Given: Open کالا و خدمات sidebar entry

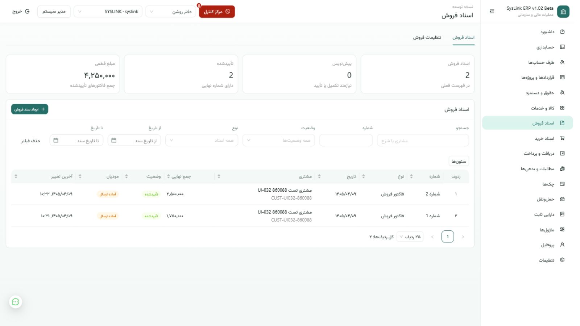Looking at the screenshot, I should (x=527, y=108).
